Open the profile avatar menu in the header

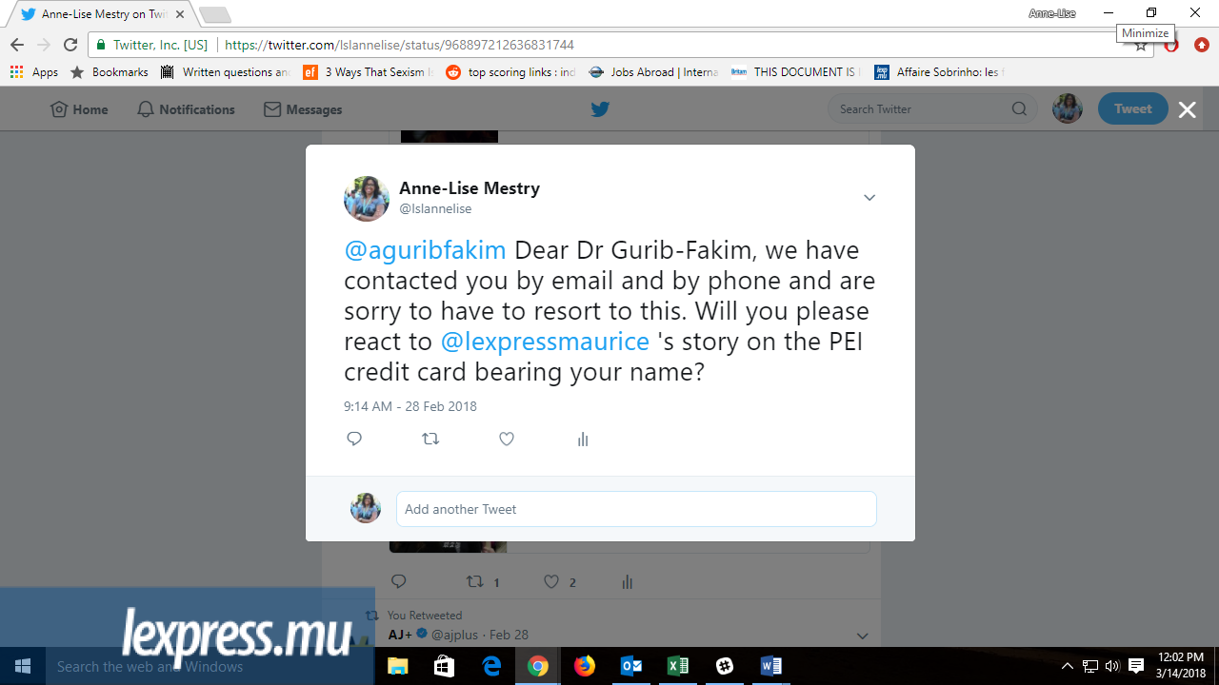pos(1068,108)
